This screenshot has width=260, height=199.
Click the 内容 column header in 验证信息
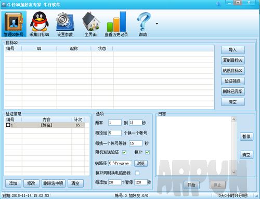(x=46, y=120)
